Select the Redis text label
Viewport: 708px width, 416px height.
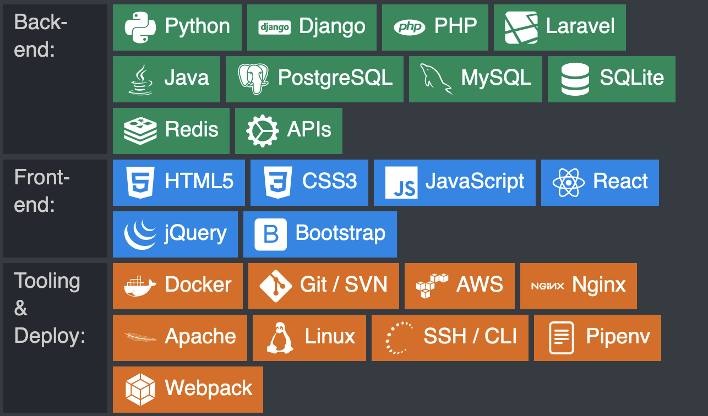point(192,130)
